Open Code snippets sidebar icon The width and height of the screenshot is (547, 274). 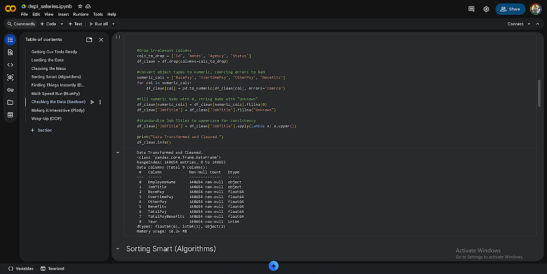10,65
